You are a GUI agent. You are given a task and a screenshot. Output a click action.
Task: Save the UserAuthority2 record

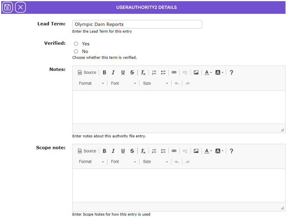click(7, 7)
